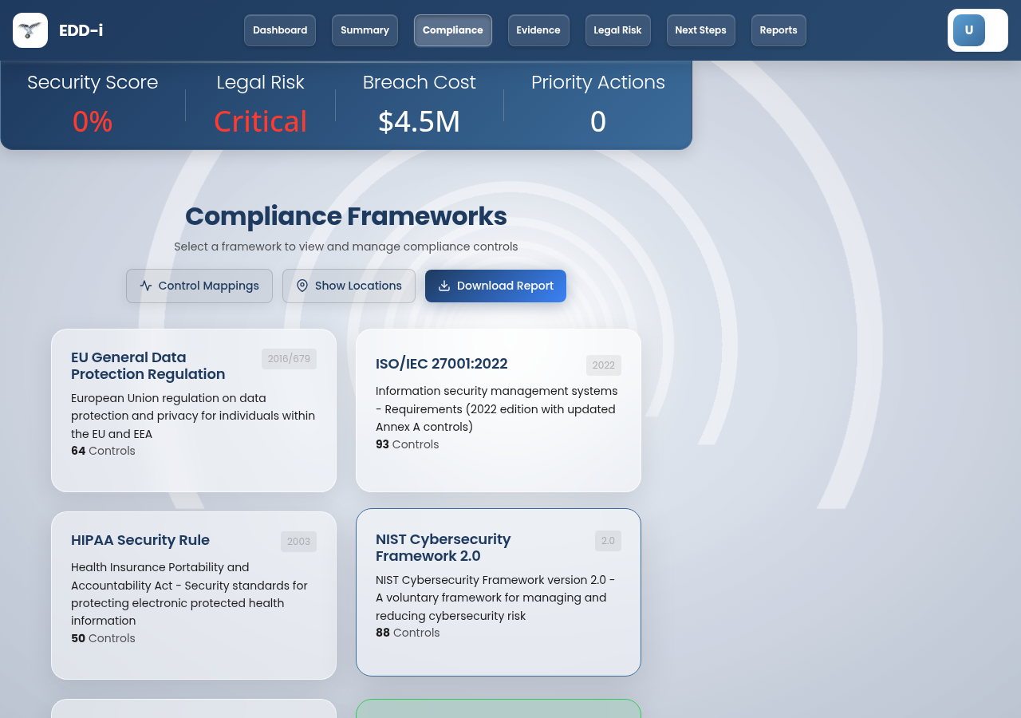Open Control Mappings view

tap(199, 286)
